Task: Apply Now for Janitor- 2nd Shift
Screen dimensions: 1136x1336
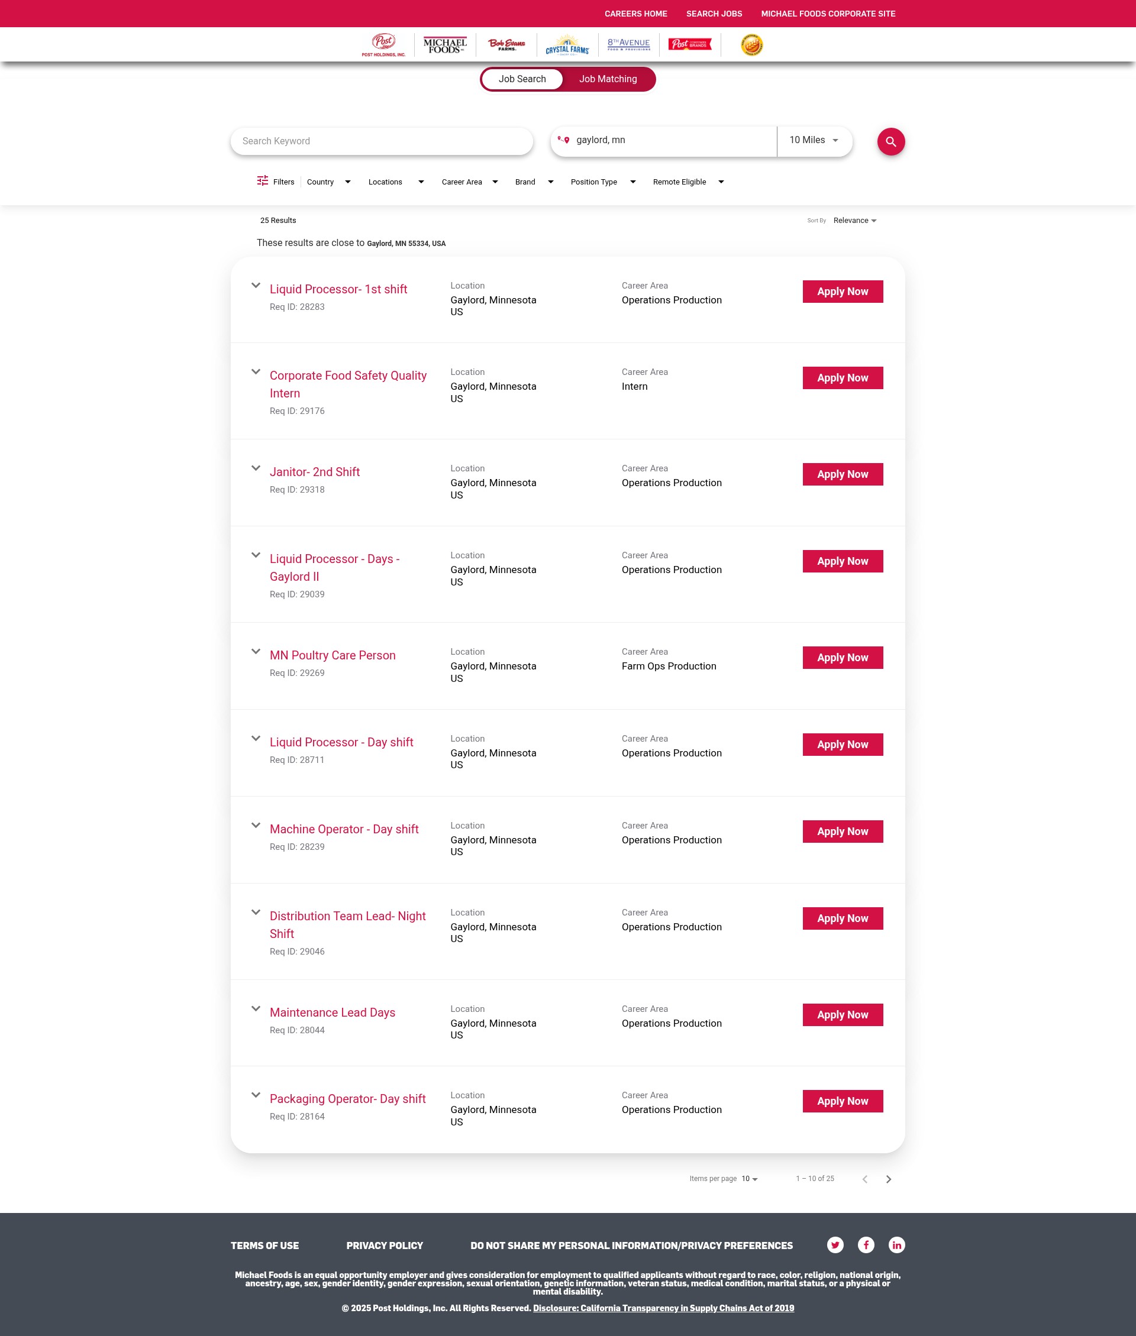Action: pos(843,474)
